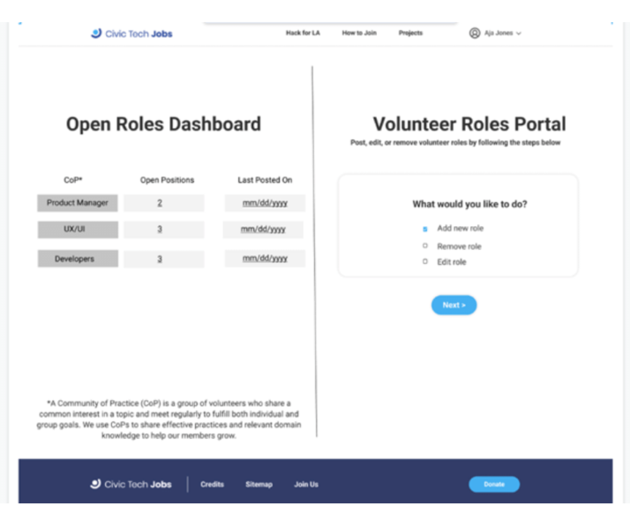Click UX/UI last posted date field

(x=263, y=230)
